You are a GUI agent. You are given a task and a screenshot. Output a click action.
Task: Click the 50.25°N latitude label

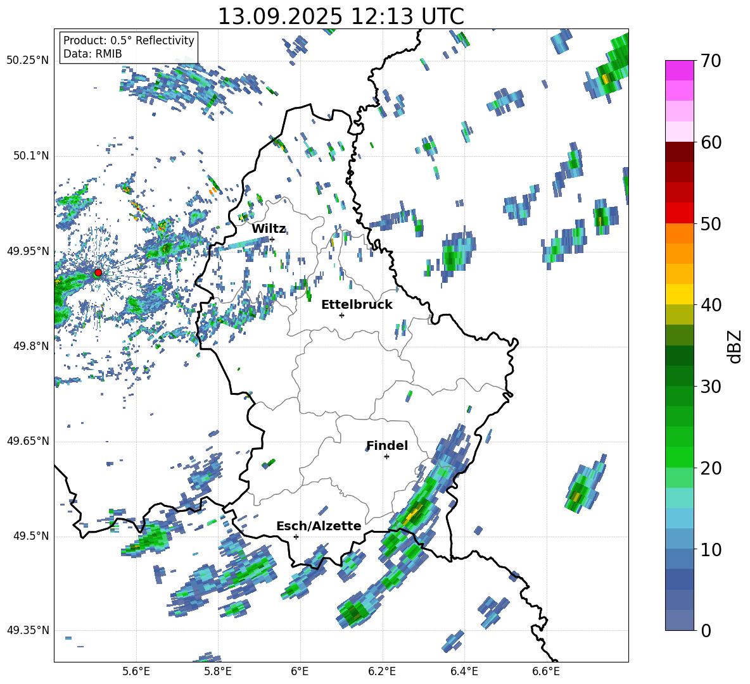click(28, 61)
